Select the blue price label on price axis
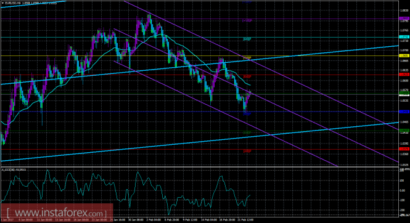The height and width of the screenshot is (223, 410). 404,111
